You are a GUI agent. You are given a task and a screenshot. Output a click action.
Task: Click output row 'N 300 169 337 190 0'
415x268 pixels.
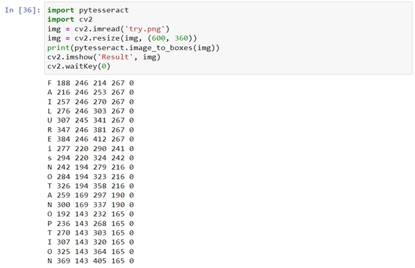point(91,205)
